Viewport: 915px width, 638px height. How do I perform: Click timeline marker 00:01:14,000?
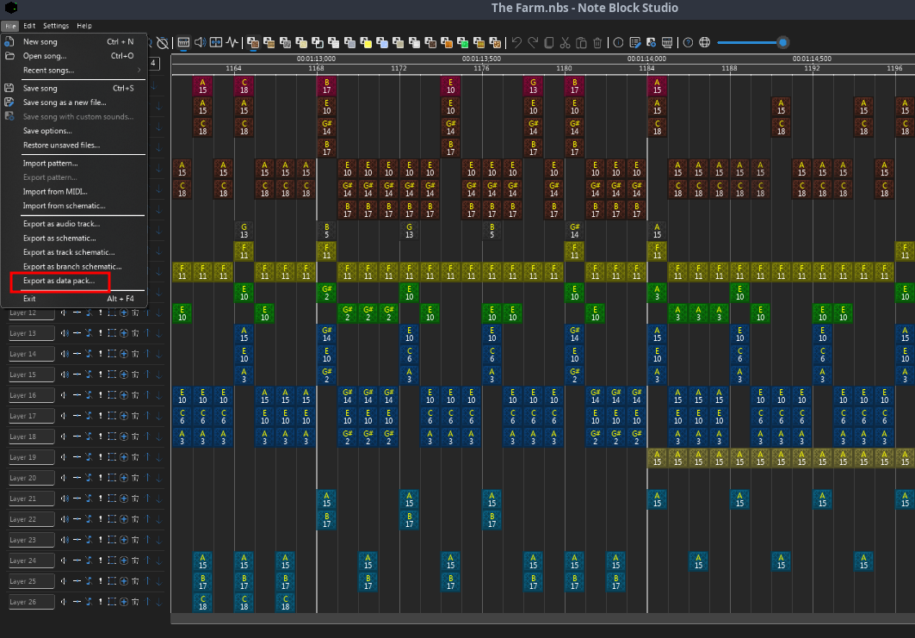click(646, 59)
